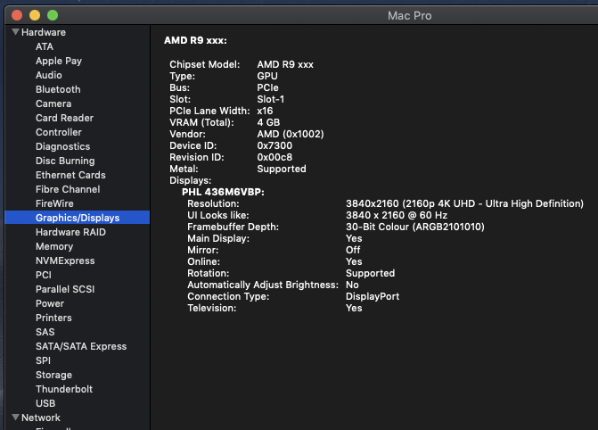Viewport: 598px width, 430px height.
Task: Click the Metal value Supported
Action: tap(282, 170)
